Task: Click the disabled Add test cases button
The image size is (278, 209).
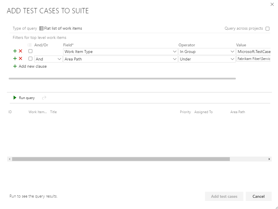Action: click(x=224, y=196)
